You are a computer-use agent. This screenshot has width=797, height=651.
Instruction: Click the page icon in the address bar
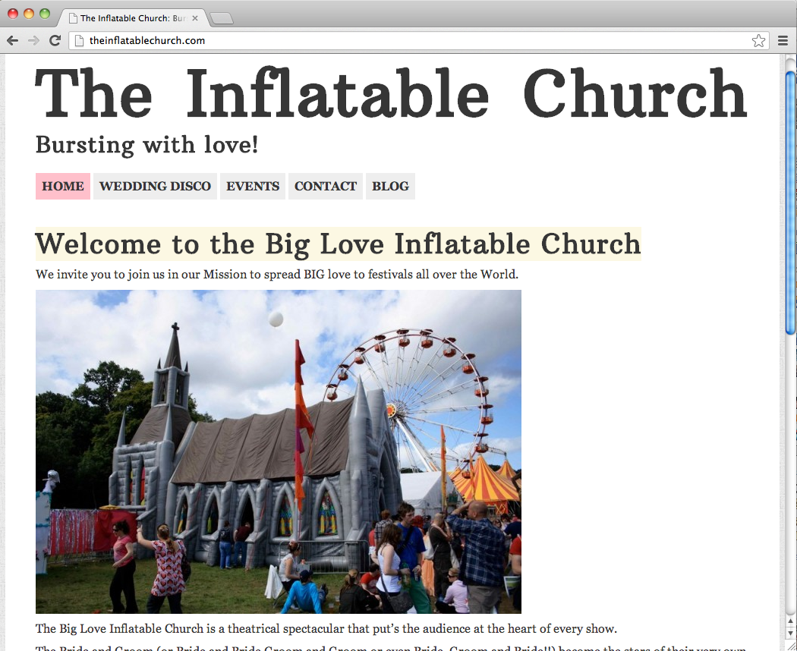[79, 41]
